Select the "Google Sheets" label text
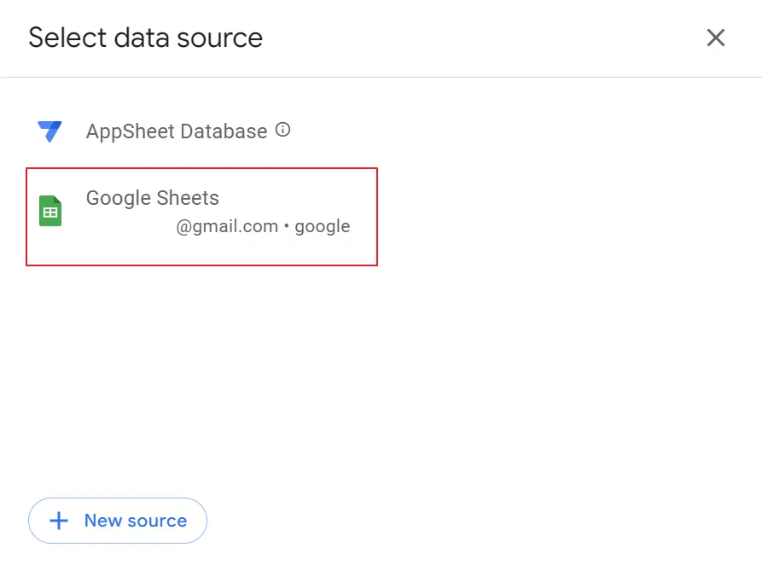Viewport: 762px width, 571px height. click(152, 198)
